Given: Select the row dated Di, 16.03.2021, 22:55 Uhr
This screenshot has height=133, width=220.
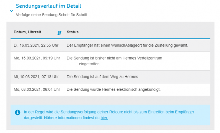Looking at the screenshot, I should pyautogui.click(x=110, y=45).
